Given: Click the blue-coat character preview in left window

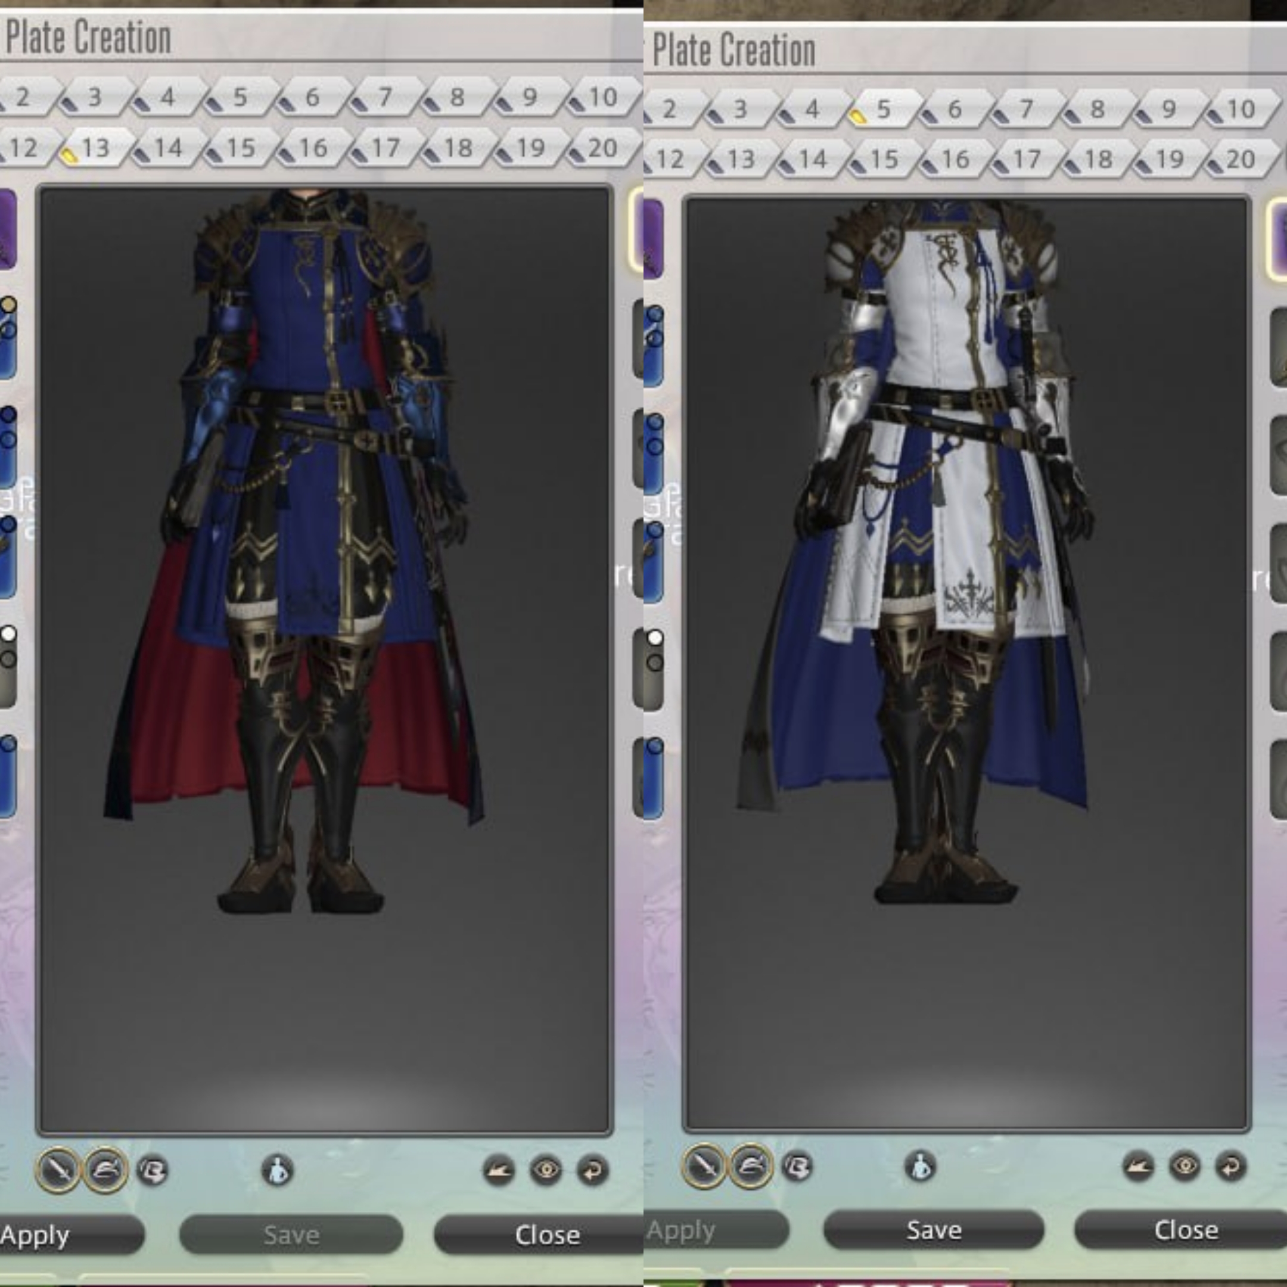Looking at the screenshot, I should [324, 660].
